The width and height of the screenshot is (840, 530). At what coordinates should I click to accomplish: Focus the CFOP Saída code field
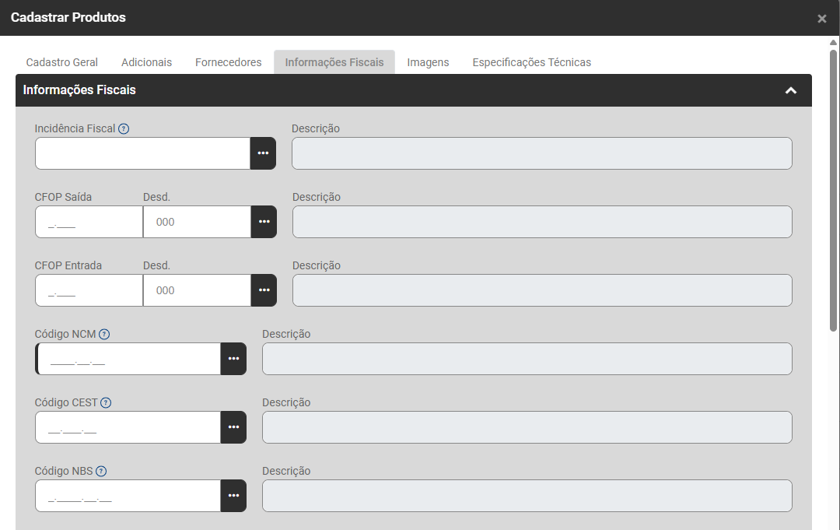pos(89,222)
